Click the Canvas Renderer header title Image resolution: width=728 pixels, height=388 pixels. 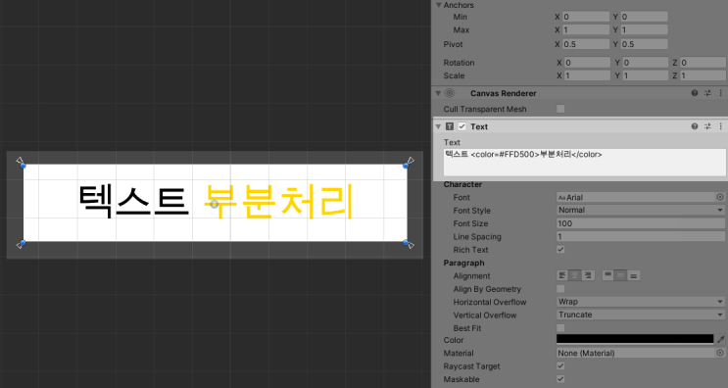[x=503, y=93]
